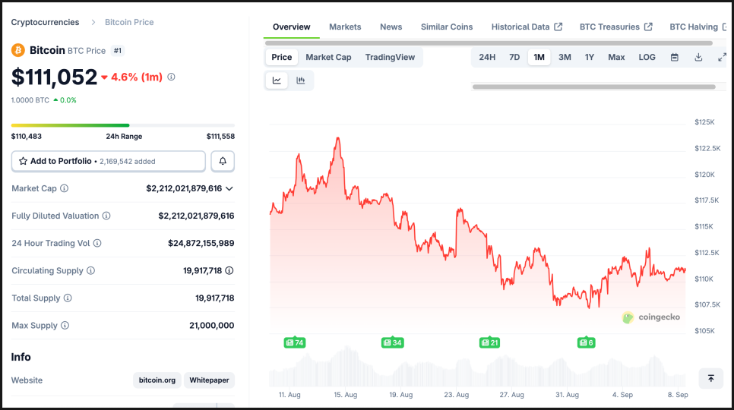Image resolution: width=734 pixels, height=410 pixels.
Task: Open the news marker labeled 34
Action: point(392,342)
